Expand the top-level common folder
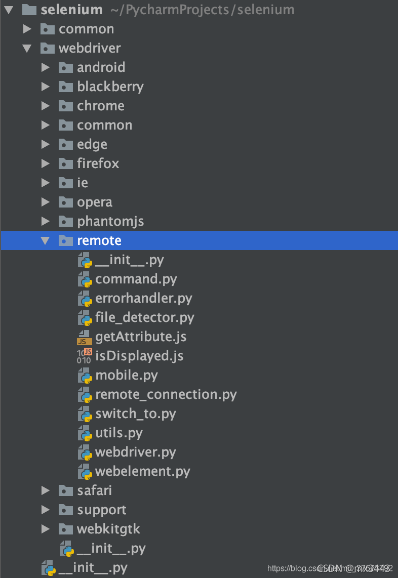Image resolution: width=398 pixels, height=578 pixels. pyautogui.click(x=27, y=29)
